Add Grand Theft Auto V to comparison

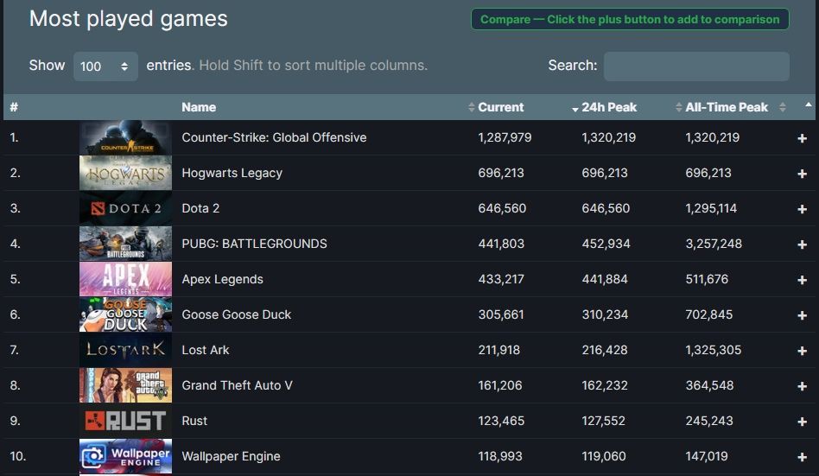pyautogui.click(x=802, y=386)
